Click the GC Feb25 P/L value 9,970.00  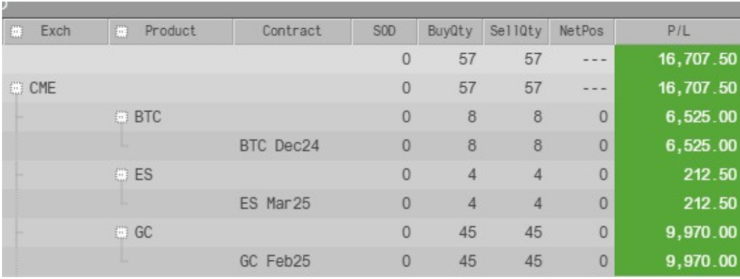pyautogui.click(x=701, y=262)
